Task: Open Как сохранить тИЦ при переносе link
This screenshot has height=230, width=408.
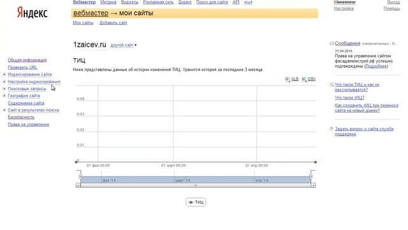Action: click(x=367, y=108)
